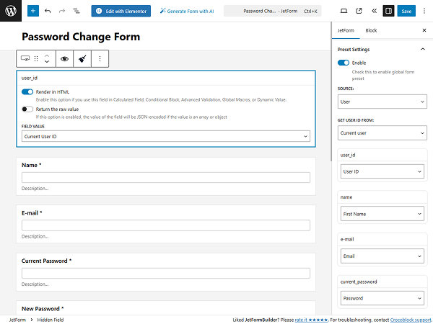Open the Source dropdown set to User

pyautogui.click(x=382, y=102)
